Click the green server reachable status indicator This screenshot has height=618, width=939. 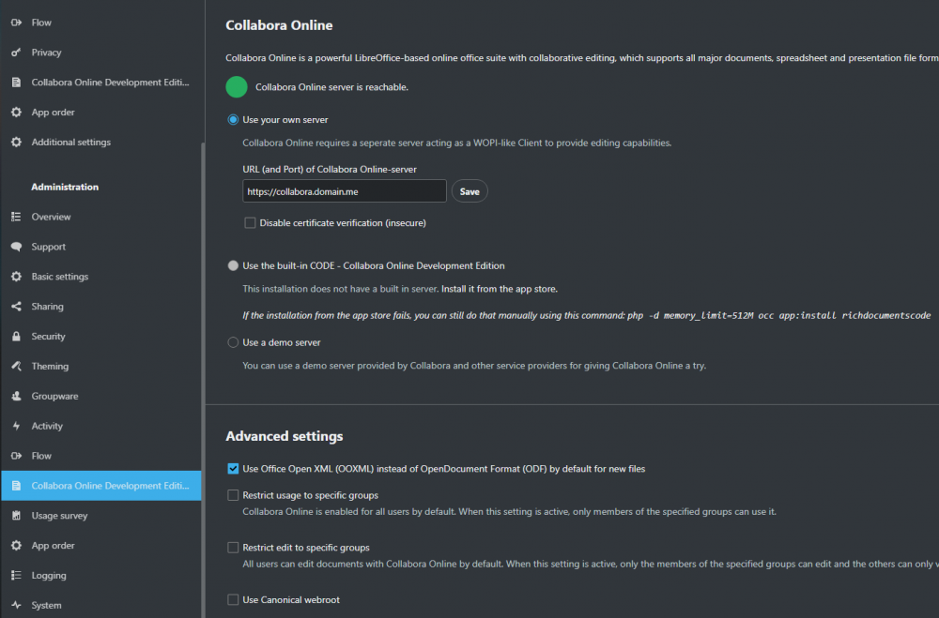tap(237, 87)
